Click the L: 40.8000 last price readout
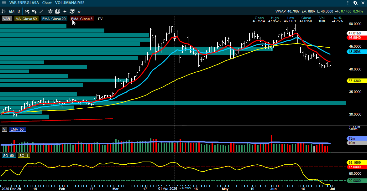This screenshot has width=367, height=191. point(325,11)
